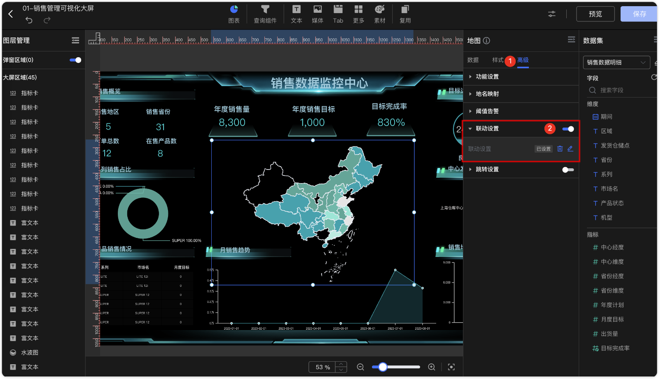Click the 复用 reuse tool
Image resolution: width=659 pixels, height=379 pixels.
pos(405,14)
